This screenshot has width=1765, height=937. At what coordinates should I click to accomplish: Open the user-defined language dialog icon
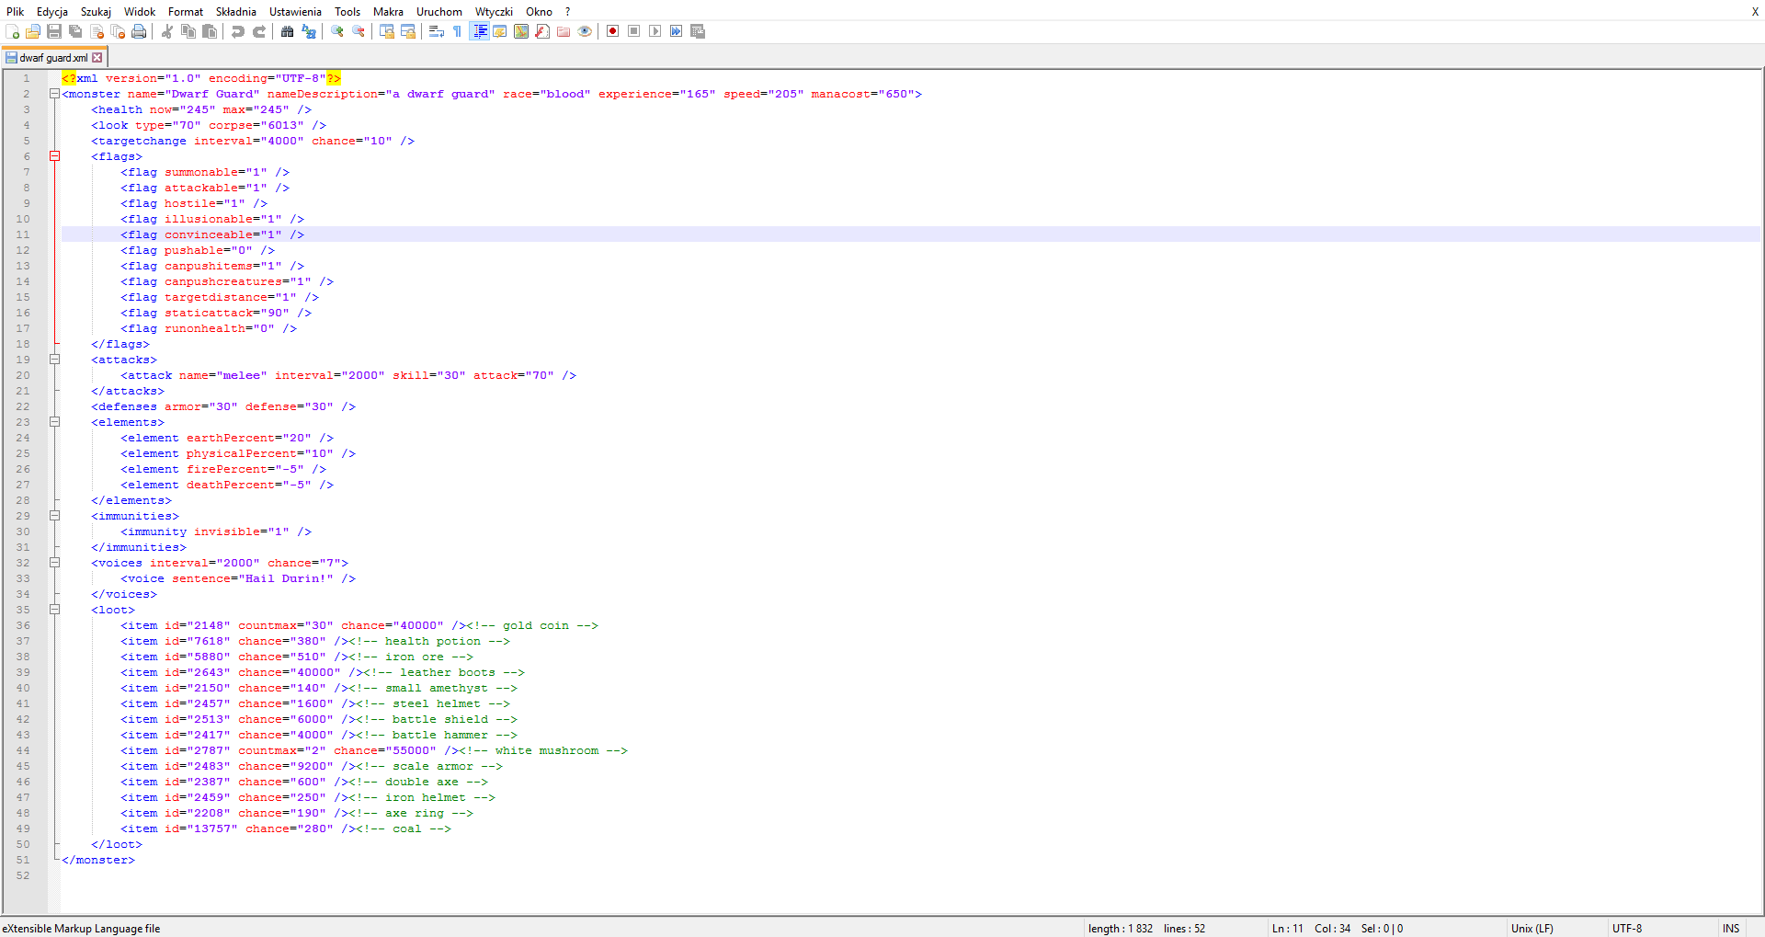tap(500, 31)
